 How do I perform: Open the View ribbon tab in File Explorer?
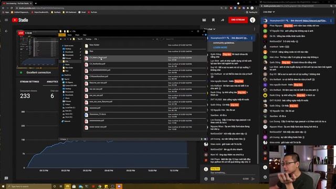point(85,35)
